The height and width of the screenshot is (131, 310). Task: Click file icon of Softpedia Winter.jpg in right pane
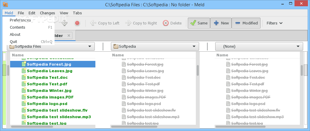point(228,90)
